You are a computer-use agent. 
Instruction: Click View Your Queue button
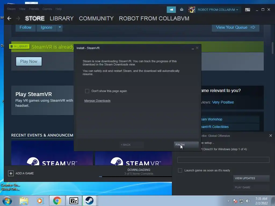[x=236, y=27]
